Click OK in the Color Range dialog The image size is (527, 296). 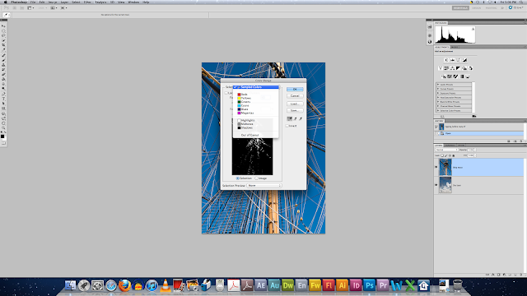click(x=295, y=90)
